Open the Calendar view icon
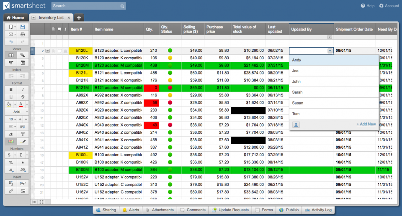This screenshot has width=402, height=216. (x=23, y=63)
